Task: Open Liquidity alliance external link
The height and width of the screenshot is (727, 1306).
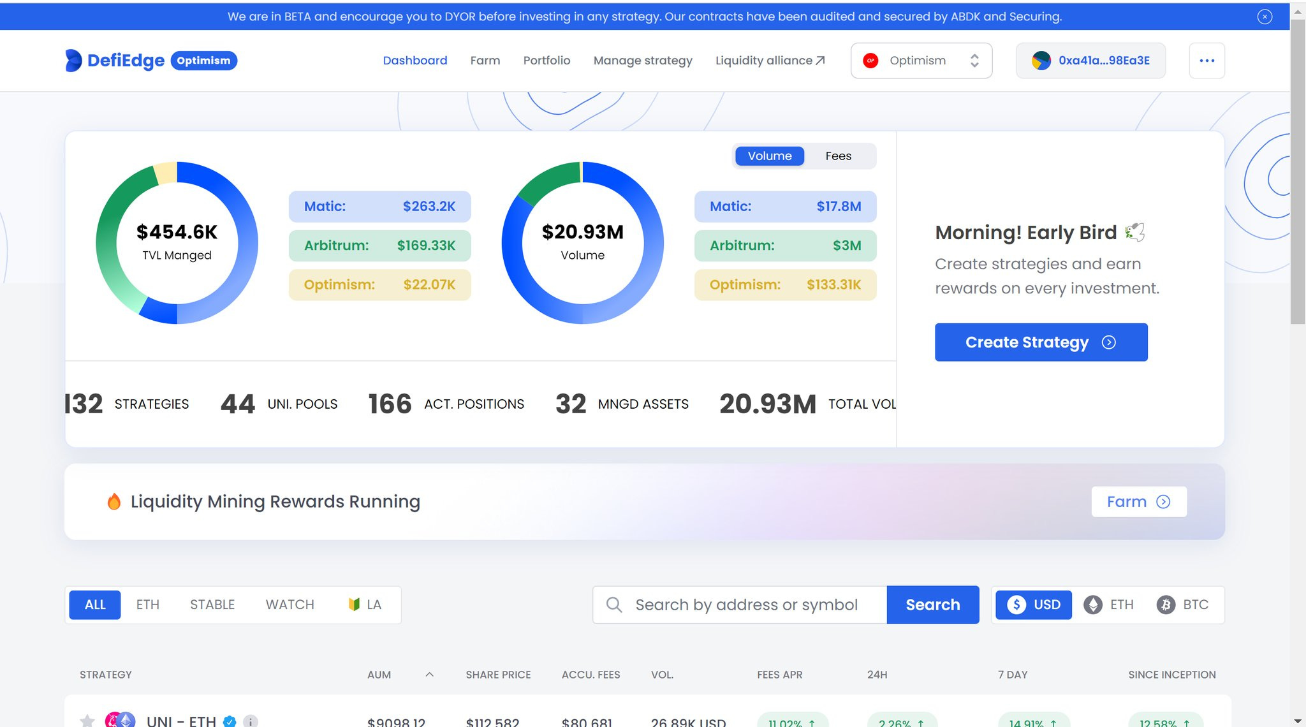Action: 770,61
